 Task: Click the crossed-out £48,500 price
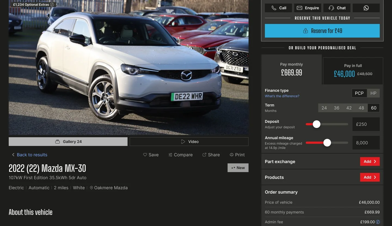(365, 74)
